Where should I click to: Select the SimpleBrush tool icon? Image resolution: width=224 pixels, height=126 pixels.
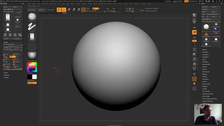[206, 35]
